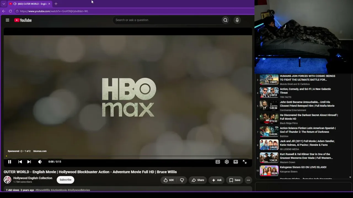Go to YouTube home via the logo

23,20
